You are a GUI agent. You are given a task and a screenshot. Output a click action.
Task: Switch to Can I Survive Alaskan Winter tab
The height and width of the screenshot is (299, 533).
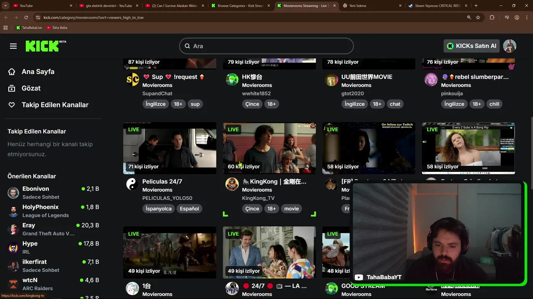click(174, 6)
